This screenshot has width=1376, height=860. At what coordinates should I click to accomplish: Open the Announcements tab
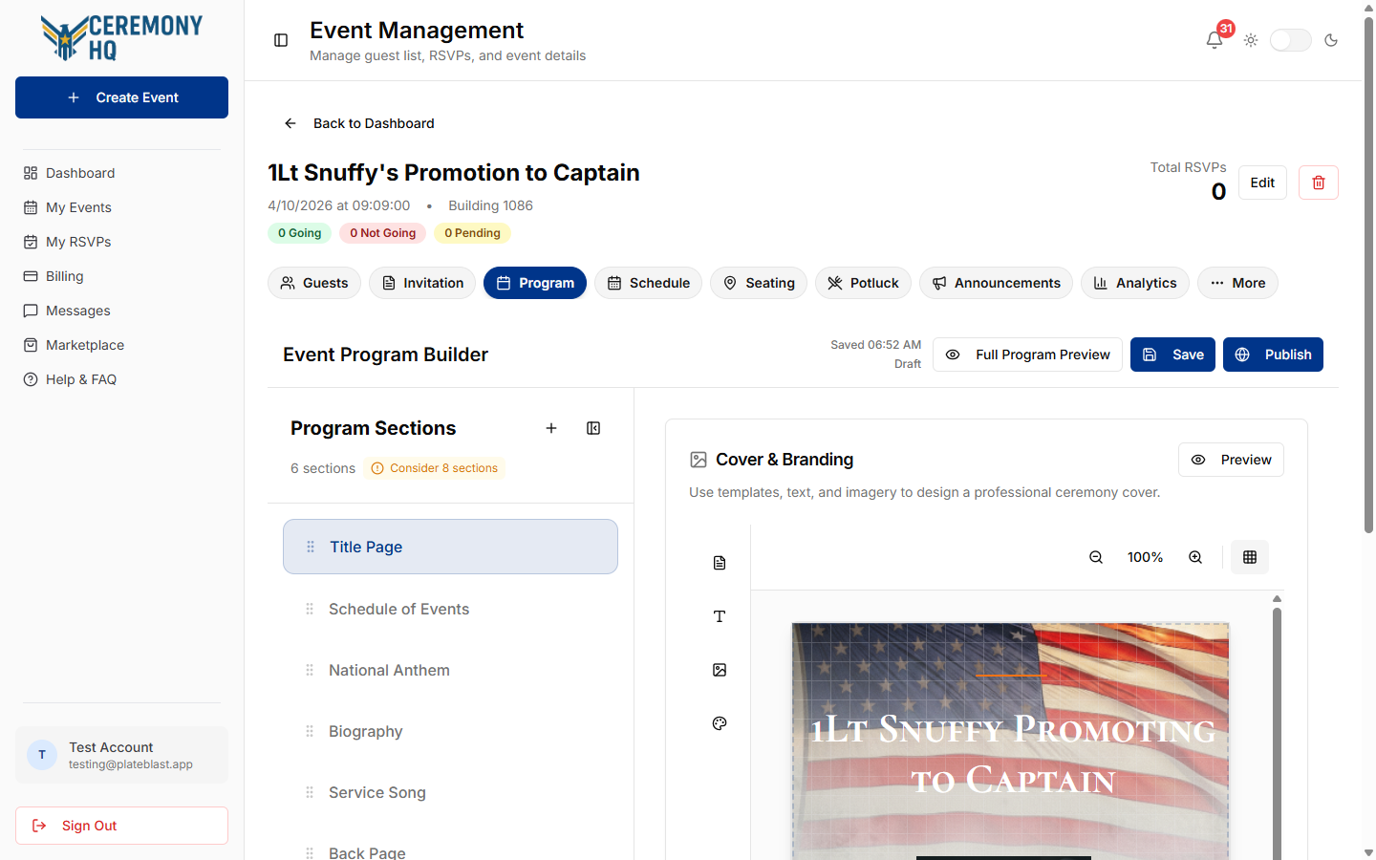click(x=996, y=283)
